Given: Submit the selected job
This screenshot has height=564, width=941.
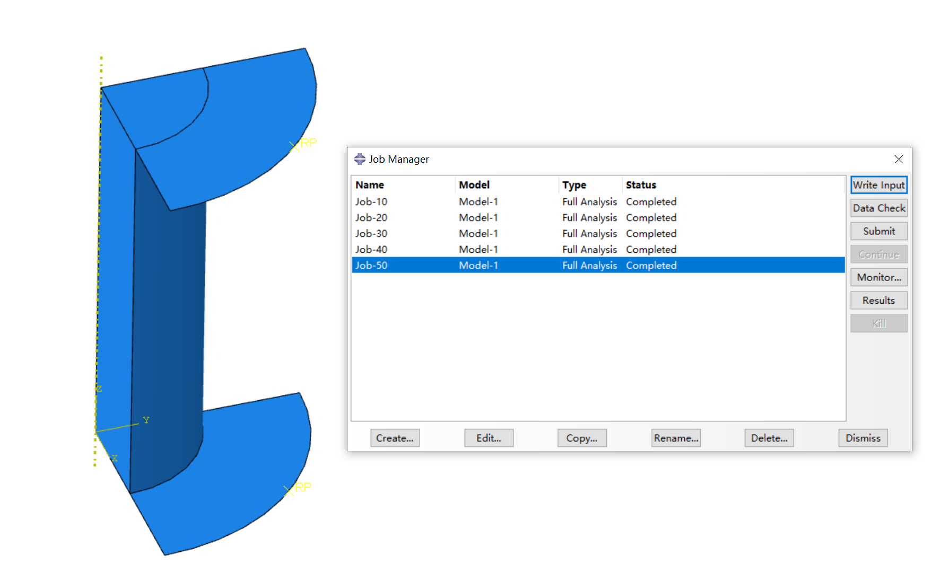Looking at the screenshot, I should click(878, 231).
